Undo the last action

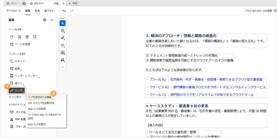[x=64, y=11]
